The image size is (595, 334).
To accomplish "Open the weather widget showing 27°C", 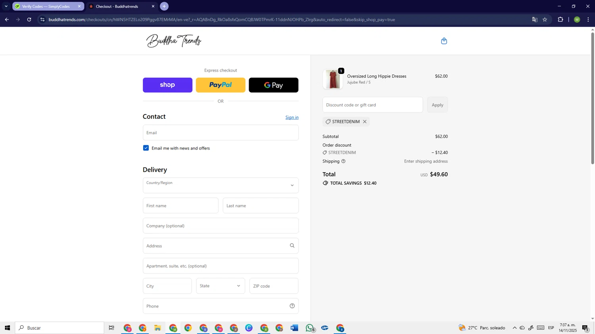I will [x=482, y=328].
